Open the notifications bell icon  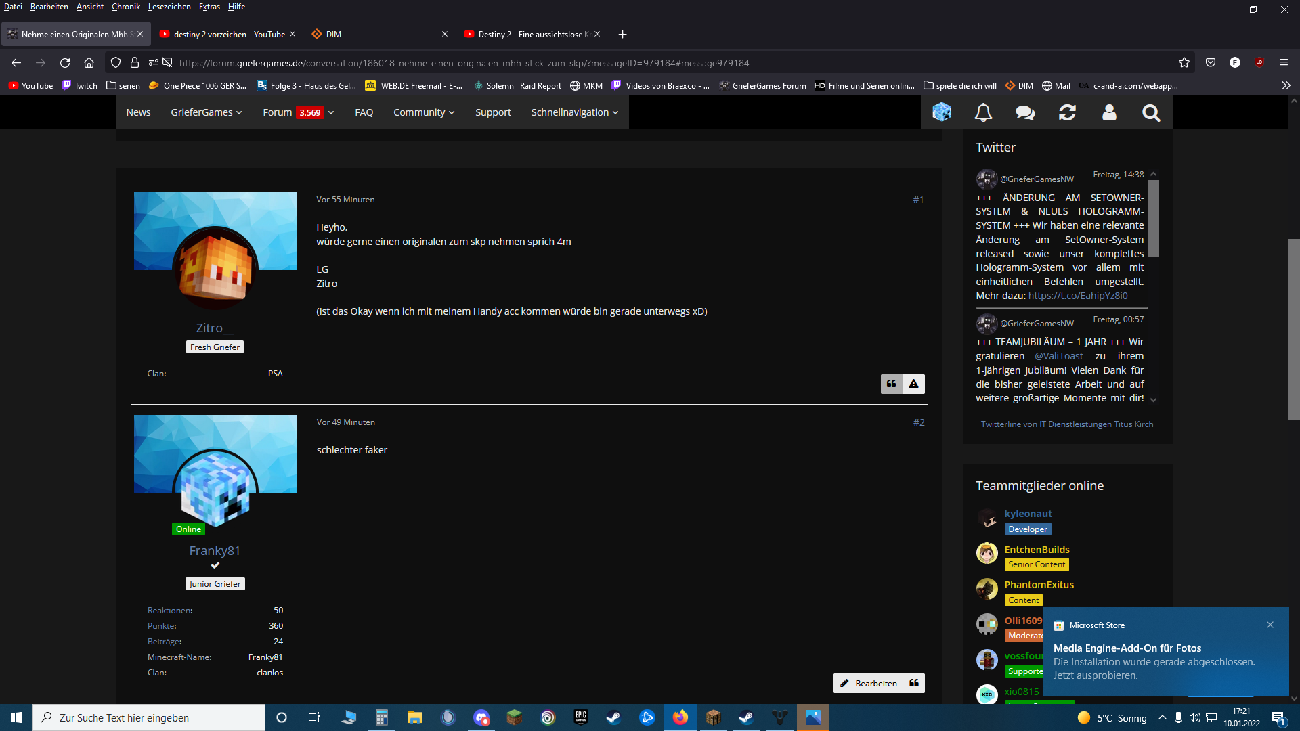point(983,112)
